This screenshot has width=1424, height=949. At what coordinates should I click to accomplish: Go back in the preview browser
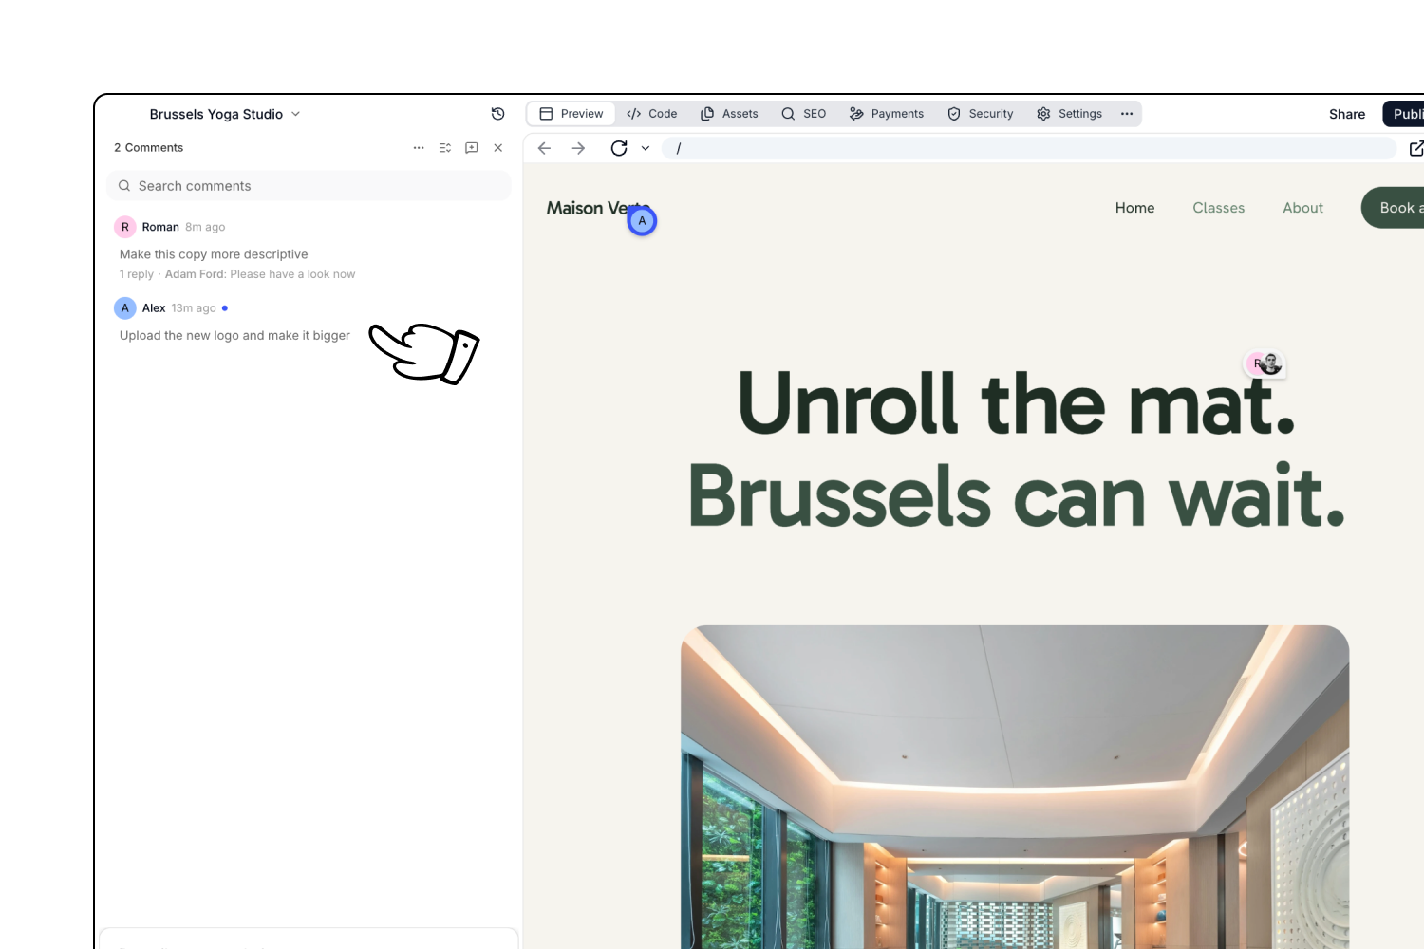click(544, 148)
